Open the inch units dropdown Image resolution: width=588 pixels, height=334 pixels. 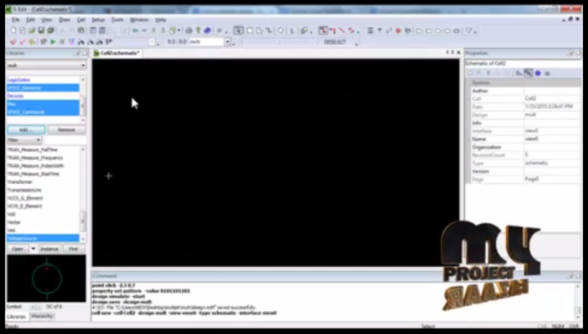coord(227,42)
